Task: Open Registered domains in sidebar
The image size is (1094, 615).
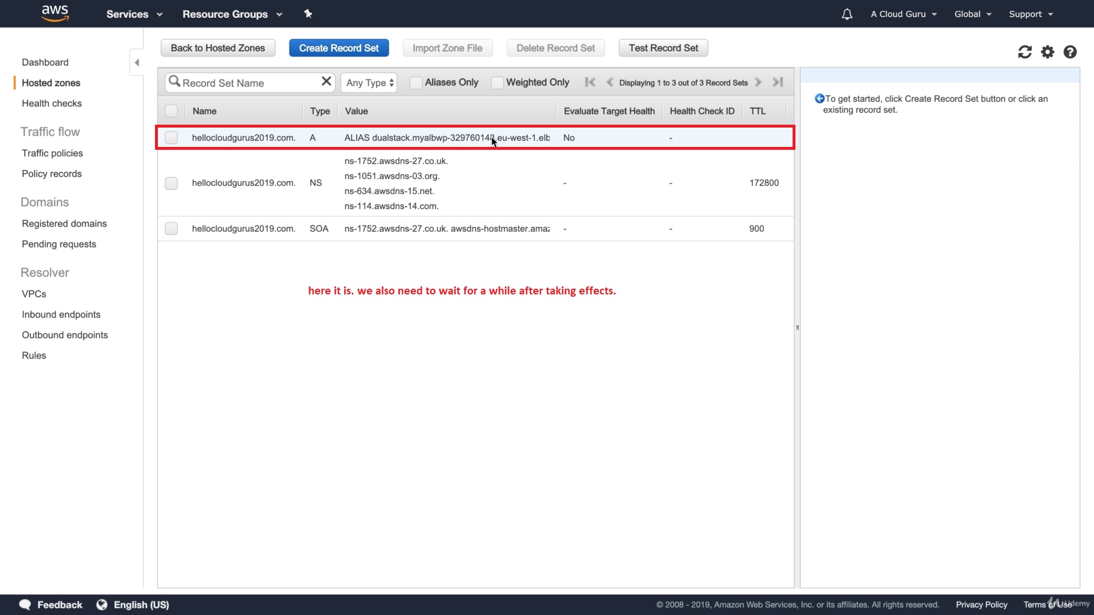Action: [64, 223]
